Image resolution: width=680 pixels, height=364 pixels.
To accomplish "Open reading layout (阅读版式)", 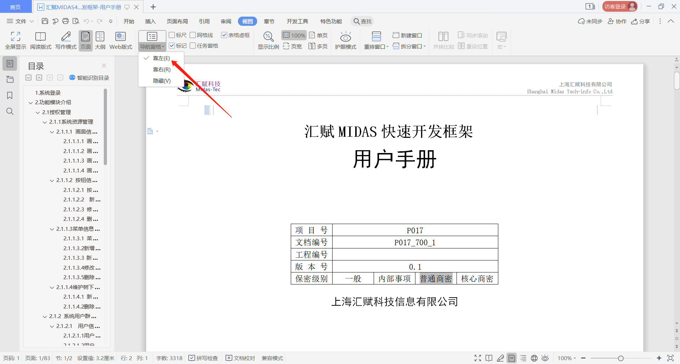I will click(41, 41).
